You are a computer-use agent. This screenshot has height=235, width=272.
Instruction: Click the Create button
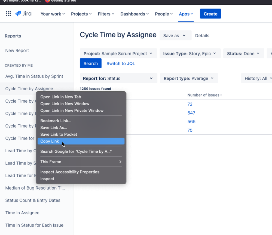tap(210, 14)
